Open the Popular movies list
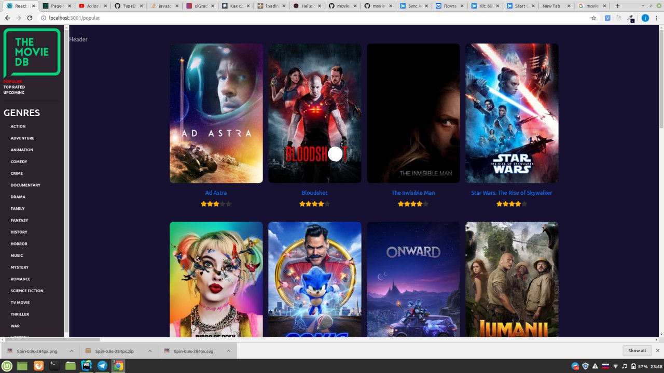The image size is (664, 373). point(13,81)
